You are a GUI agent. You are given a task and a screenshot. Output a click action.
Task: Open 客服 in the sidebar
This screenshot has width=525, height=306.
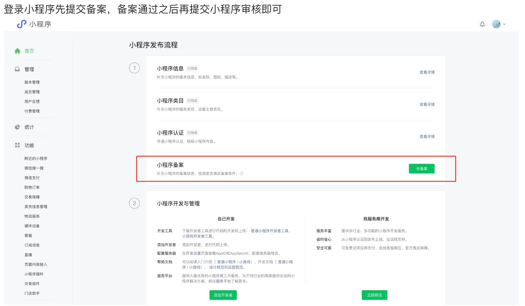[x=28, y=236]
